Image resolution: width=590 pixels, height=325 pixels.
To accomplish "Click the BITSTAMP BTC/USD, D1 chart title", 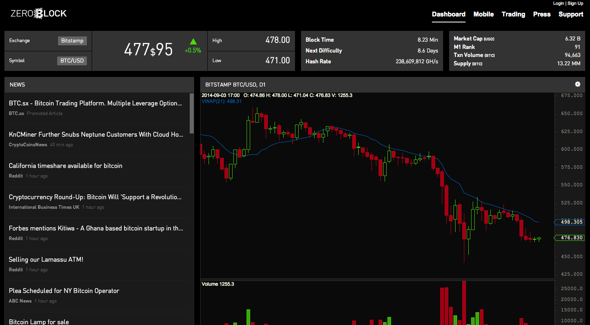I will point(235,85).
